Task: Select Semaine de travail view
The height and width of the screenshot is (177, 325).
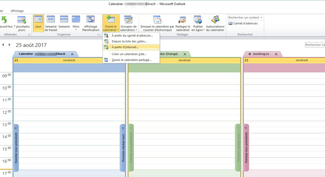Action: [x=51, y=23]
